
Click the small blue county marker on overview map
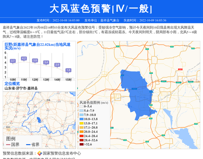point(39,121)
